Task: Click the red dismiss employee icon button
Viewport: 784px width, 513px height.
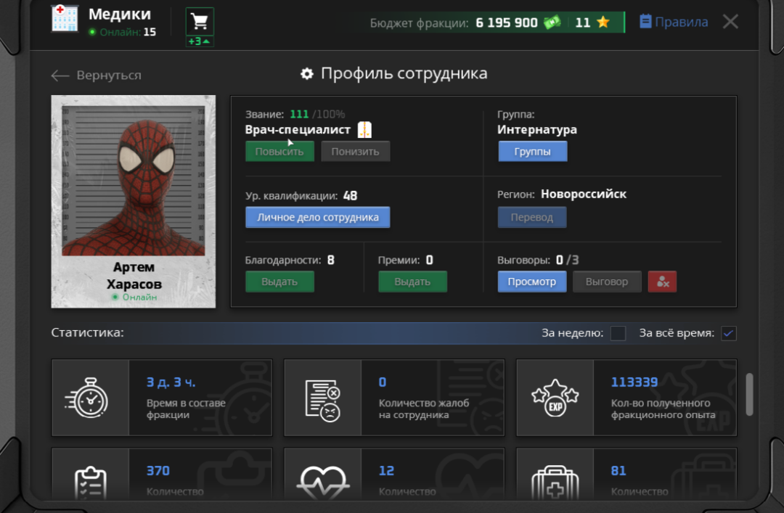Action: [x=662, y=282]
